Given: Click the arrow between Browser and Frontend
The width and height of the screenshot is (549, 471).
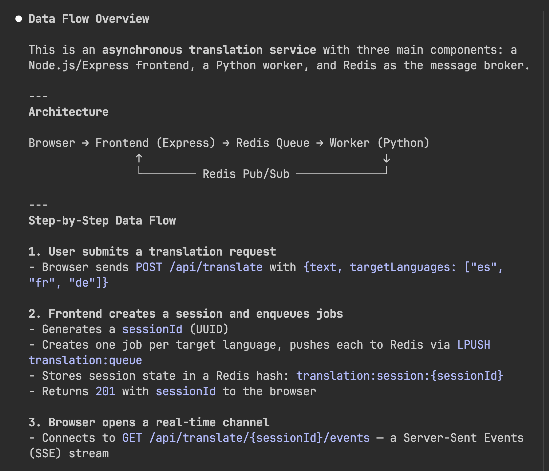Looking at the screenshot, I should point(85,143).
